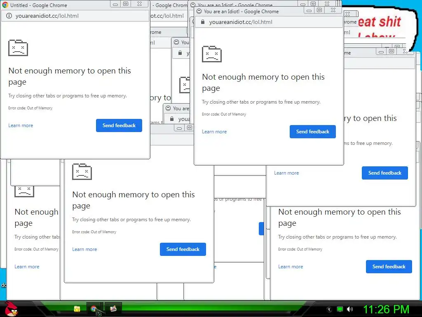Click the lock icon in the front 'You are an Idiot!' window
Image resolution: width=422 pixels, height=317 pixels.
click(x=203, y=22)
